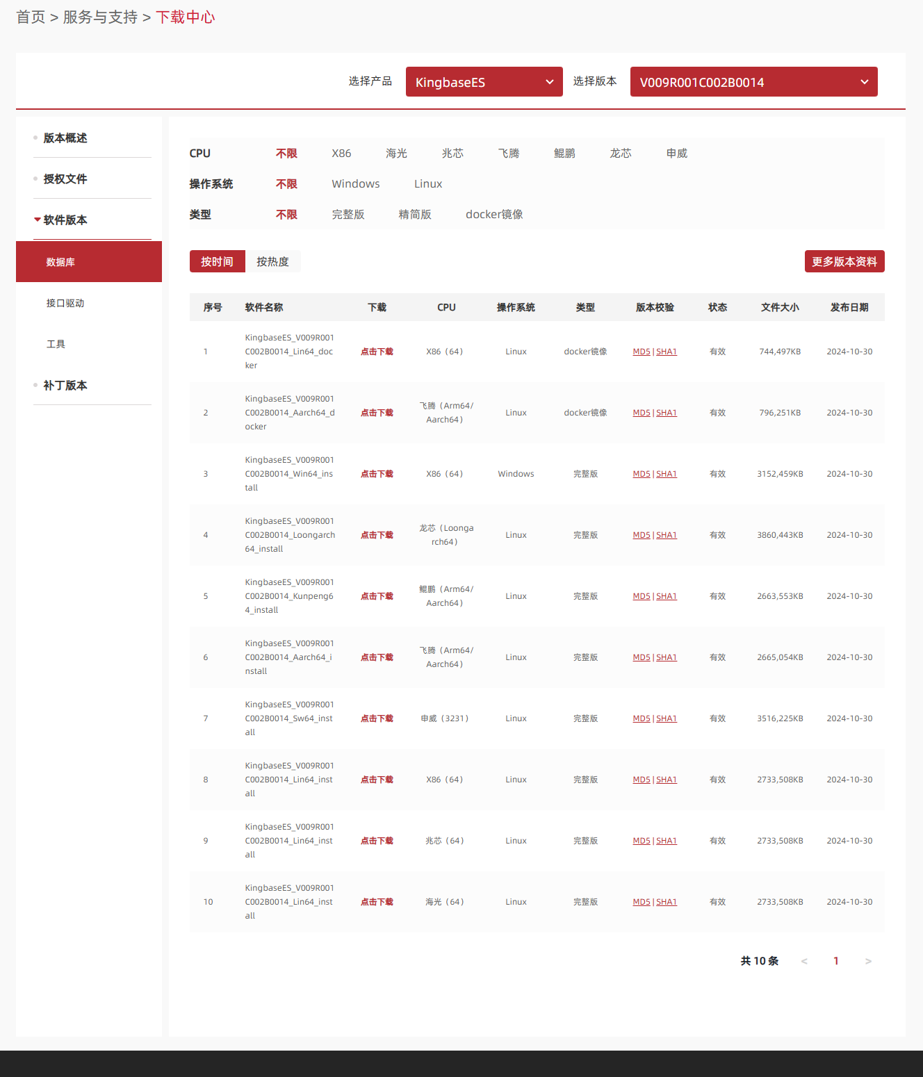923x1077 pixels.
Task: Open 下载中心 in the breadcrumb
Action: [186, 17]
